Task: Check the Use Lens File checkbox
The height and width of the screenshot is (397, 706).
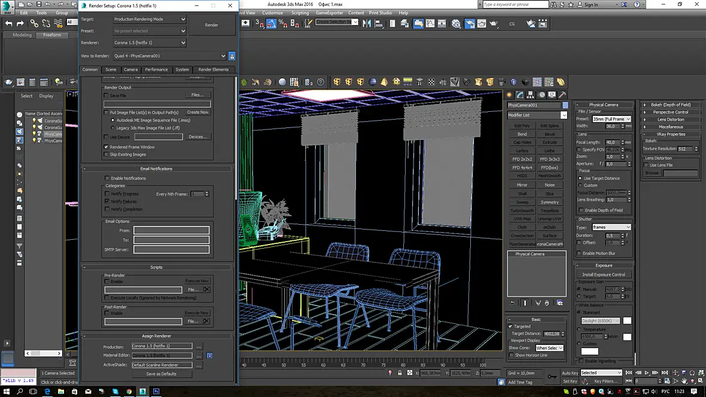Action: (x=646, y=165)
